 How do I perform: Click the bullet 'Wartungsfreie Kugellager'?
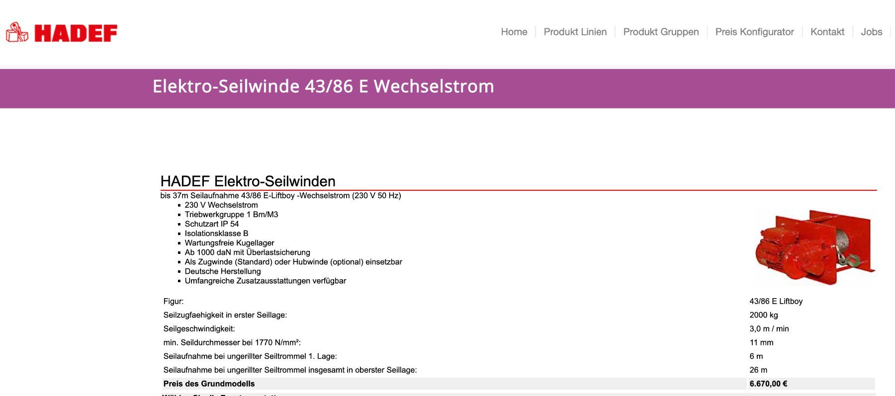(229, 243)
